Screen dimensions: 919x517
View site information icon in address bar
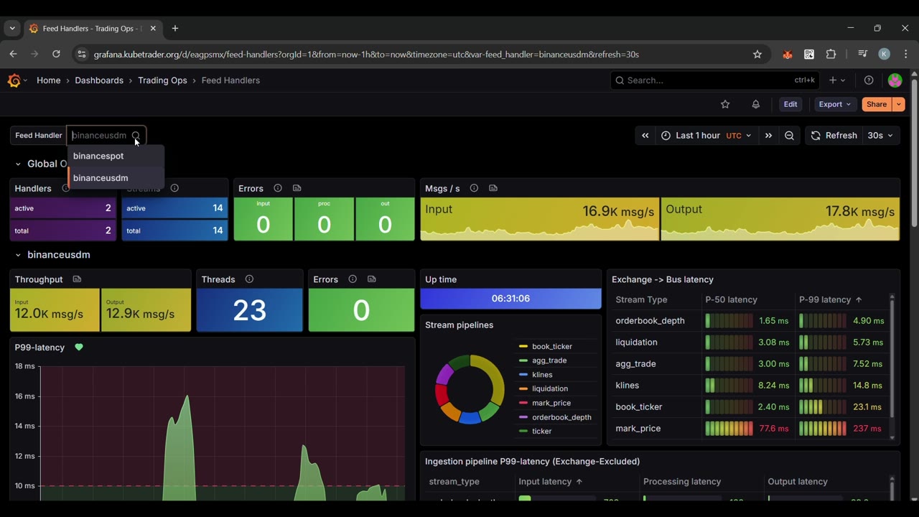[81, 55]
